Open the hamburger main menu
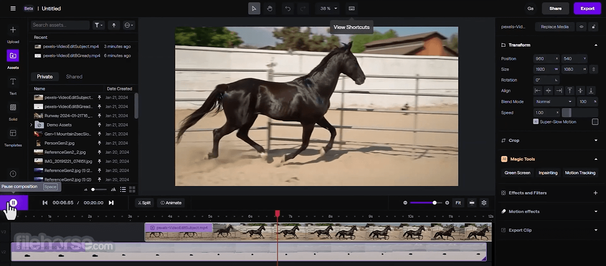 tap(13, 8)
